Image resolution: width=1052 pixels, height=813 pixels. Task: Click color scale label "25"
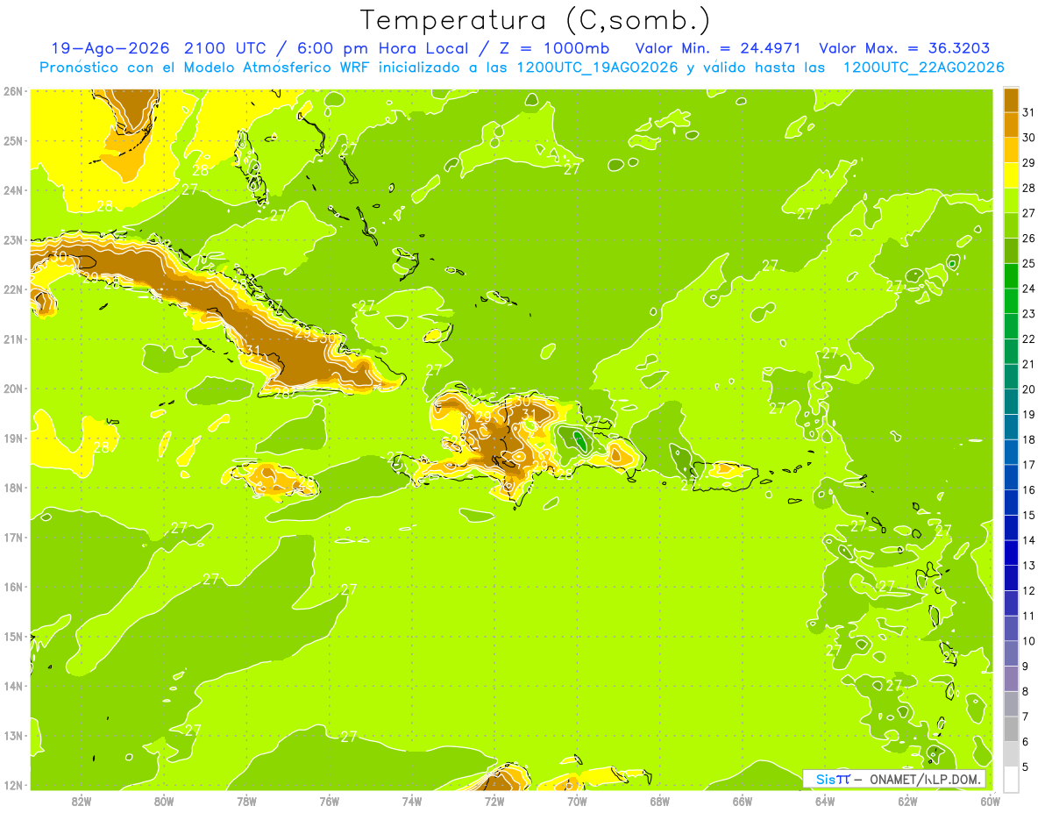pyautogui.click(x=1028, y=263)
